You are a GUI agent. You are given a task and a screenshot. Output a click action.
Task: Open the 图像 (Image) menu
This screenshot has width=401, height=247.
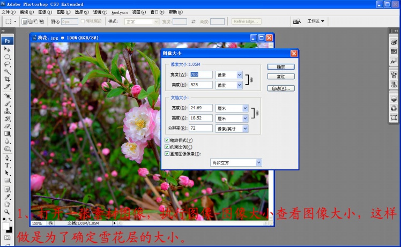44,12
